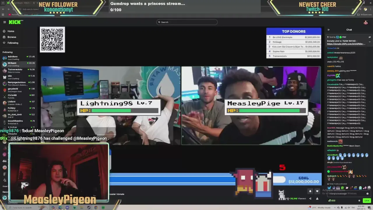This screenshot has width=373, height=210.
Task: Click the Chat panel title
Action: point(349,30)
